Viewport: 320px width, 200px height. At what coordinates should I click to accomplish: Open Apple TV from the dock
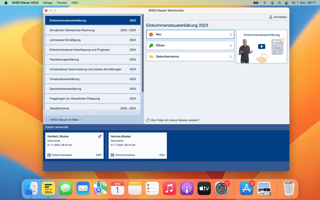tap(204, 188)
